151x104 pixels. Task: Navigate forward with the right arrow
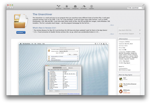(x=12, y=8)
